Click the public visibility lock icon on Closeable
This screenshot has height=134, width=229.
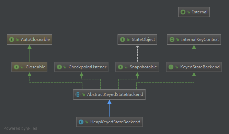[22, 67]
